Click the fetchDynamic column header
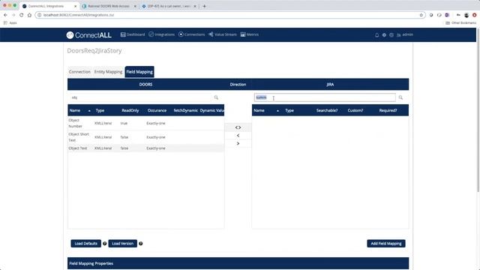Screen dimensions: 480x270 pos(185,110)
